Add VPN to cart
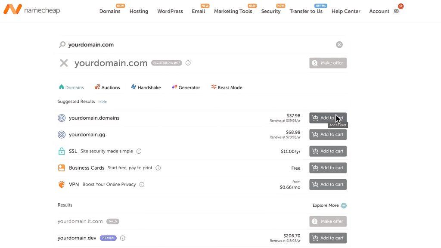 click(328, 184)
